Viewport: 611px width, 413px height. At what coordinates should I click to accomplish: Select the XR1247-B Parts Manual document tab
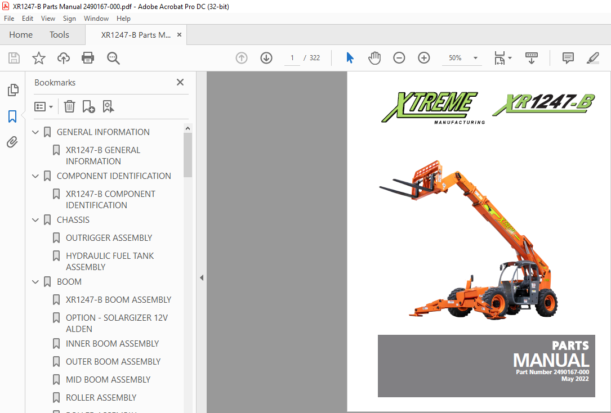click(x=136, y=35)
